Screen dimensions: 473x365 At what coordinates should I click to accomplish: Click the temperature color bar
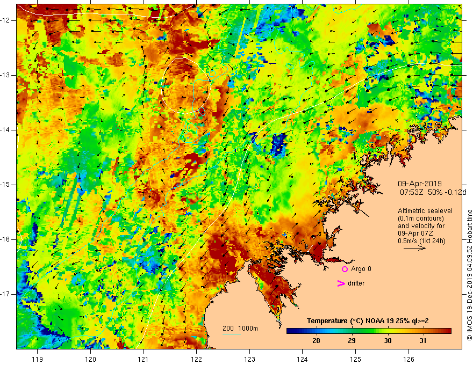[x=369, y=331]
